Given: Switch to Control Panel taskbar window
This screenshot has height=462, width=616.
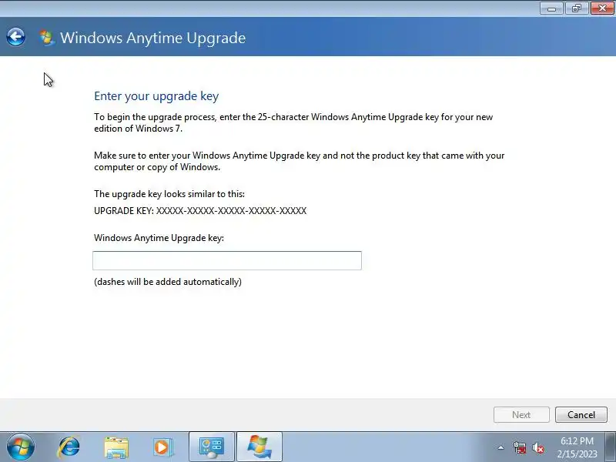Looking at the screenshot, I should click(212, 447).
